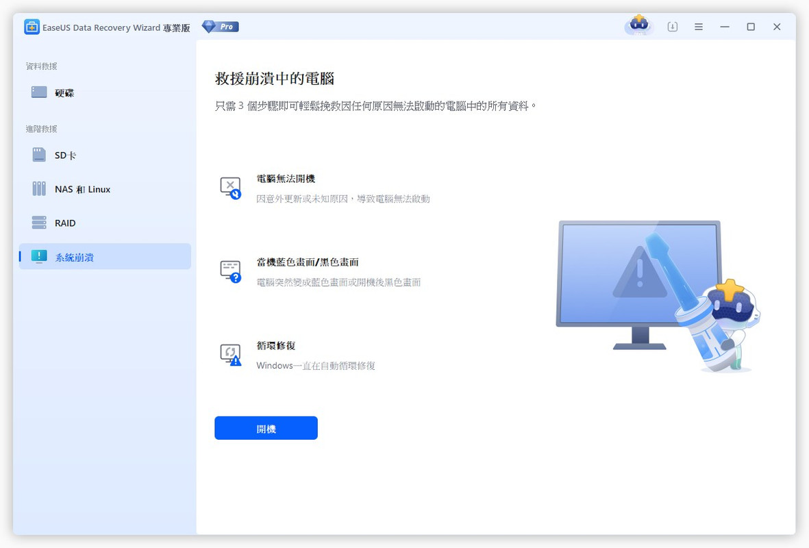Click the 循環修復 heading
Viewport: 809px width, 548px height.
point(276,346)
